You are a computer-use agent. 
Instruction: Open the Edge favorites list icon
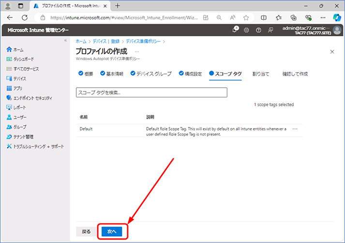[x=279, y=17]
